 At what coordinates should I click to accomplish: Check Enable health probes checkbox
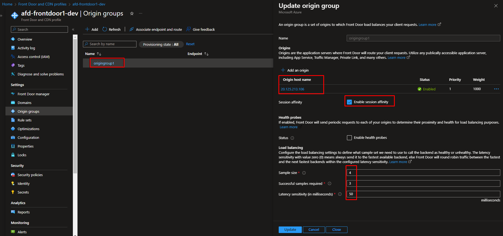(349, 138)
